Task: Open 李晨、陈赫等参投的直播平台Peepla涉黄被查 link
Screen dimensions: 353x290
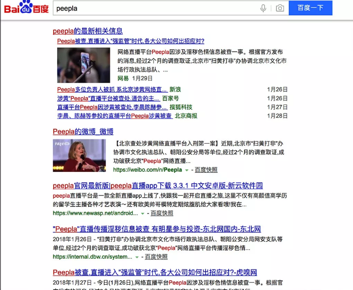Action: pyautogui.click(x=115, y=116)
